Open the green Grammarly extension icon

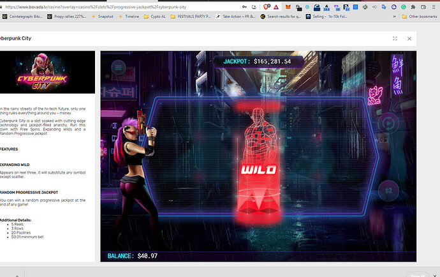404,7
